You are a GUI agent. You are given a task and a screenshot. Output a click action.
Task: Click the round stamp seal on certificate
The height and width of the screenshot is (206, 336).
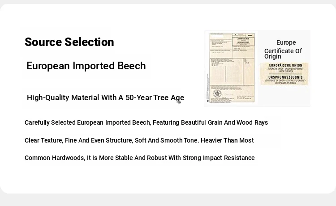[217, 93]
